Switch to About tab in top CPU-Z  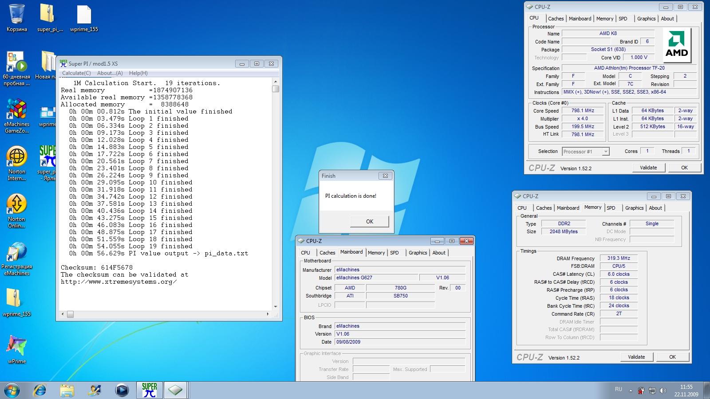667,19
